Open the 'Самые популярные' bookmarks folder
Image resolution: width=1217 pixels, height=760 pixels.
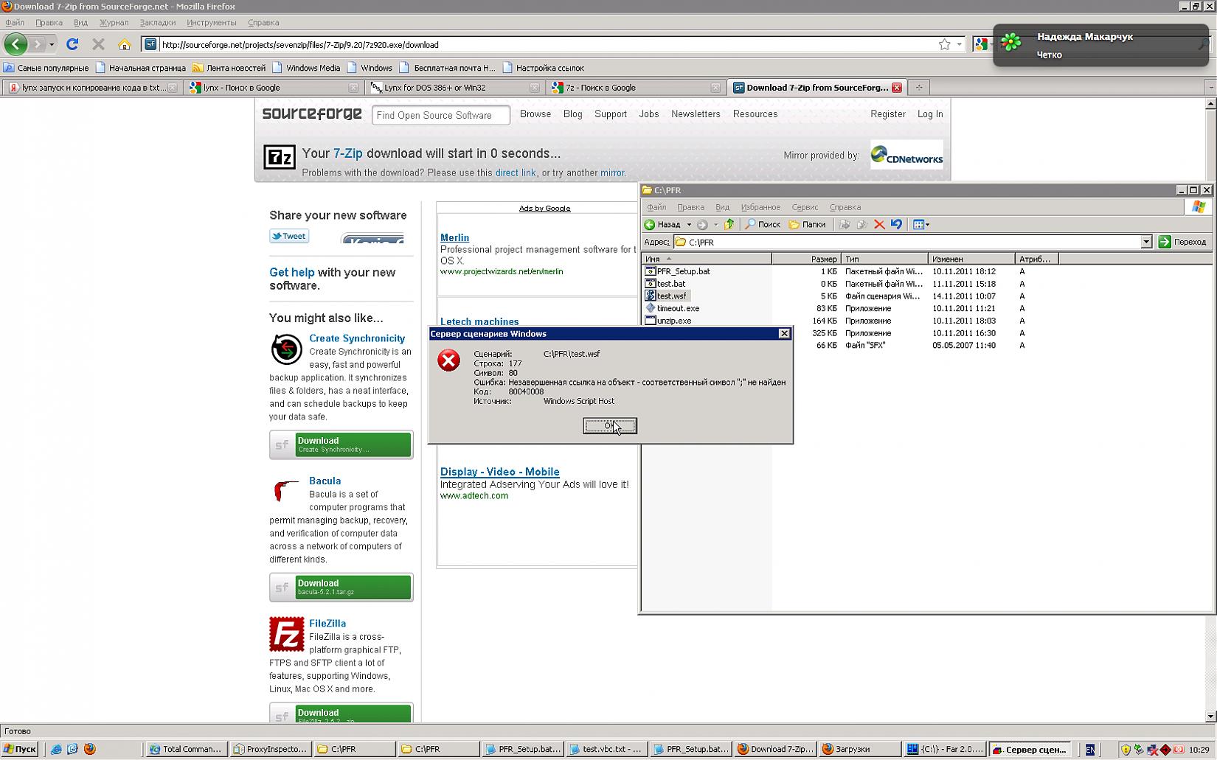coord(46,68)
